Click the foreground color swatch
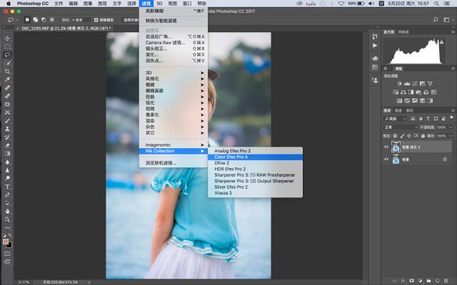Image resolution: width=457 pixels, height=285 pixels. (6, 242)
